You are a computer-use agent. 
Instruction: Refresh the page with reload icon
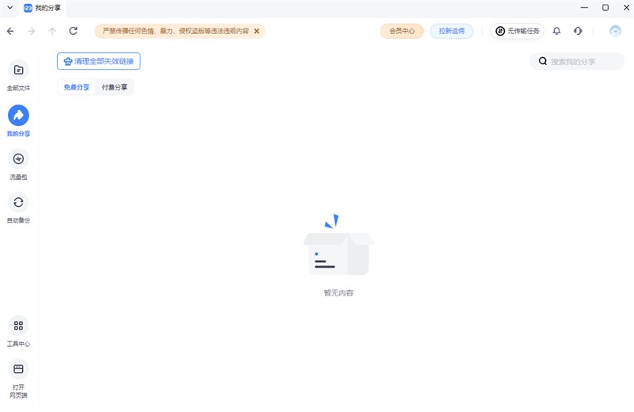73,31
